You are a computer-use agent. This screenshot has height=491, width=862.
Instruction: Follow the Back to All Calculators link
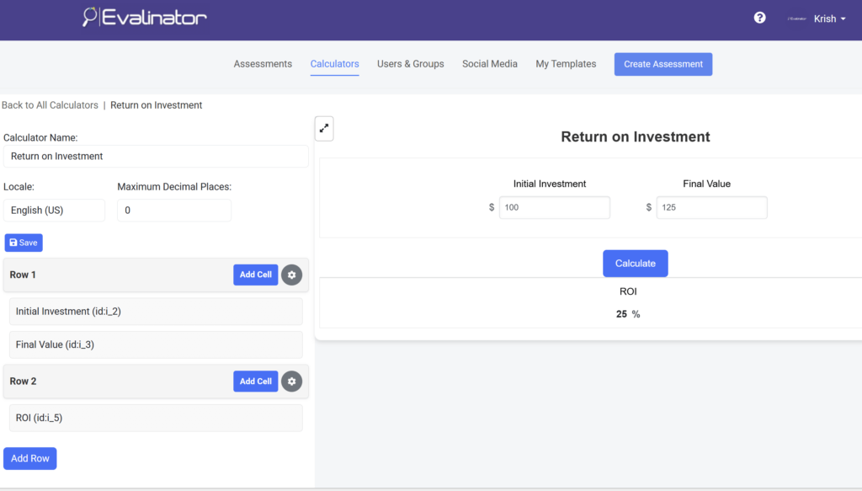coord(50,105)
